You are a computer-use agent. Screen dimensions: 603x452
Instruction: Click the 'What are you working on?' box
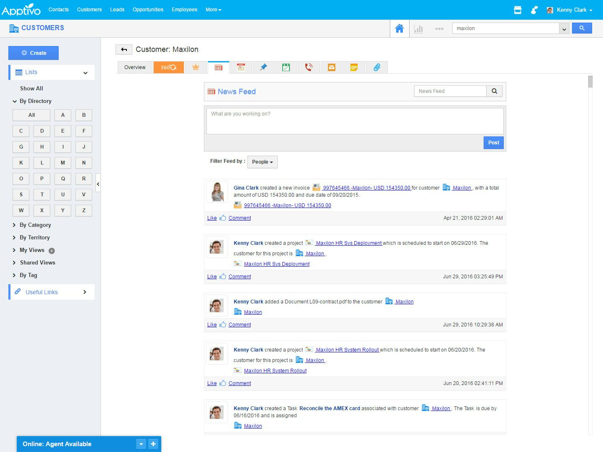pos(355,121)
